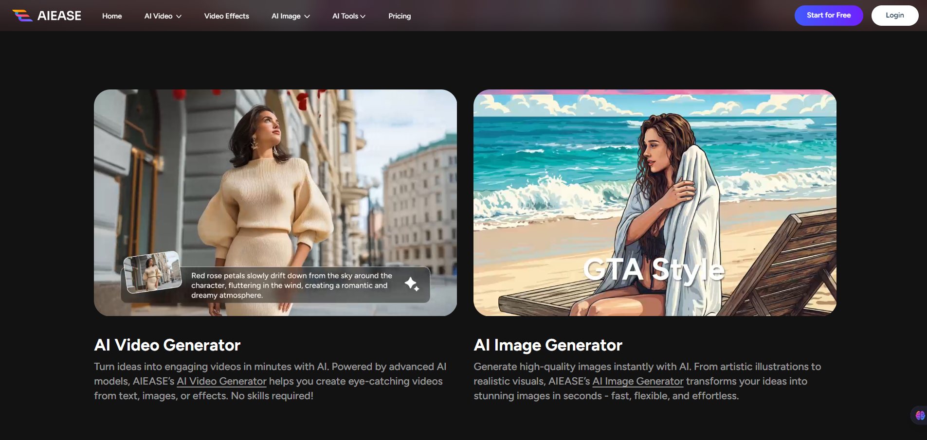This screenshot has width=927, height=440.
Task: Open the Pricing page
Action: pyautogui.click(x=400, y=16)
